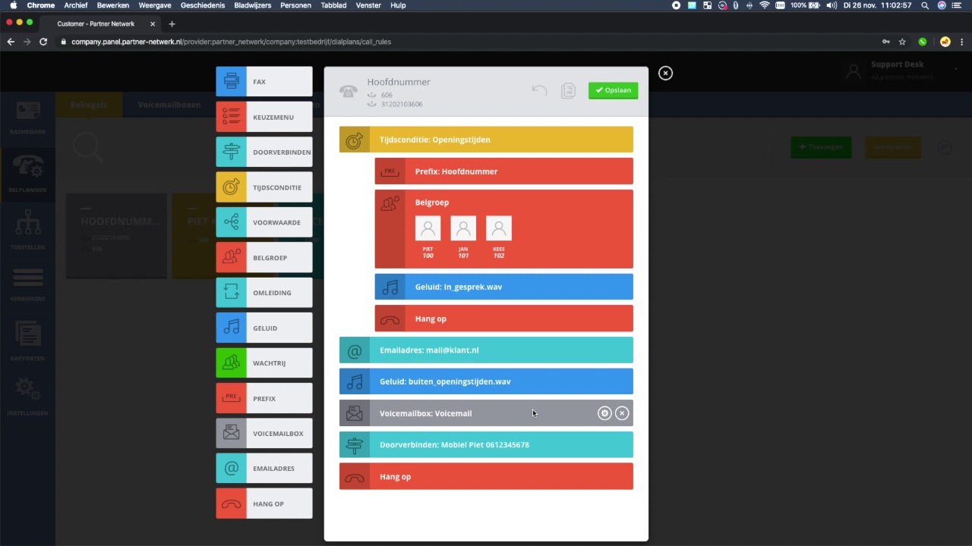The image size is (972, 546).
Task: Switch to the Voicemailboxen tab
Action: (x=169, y=105)
